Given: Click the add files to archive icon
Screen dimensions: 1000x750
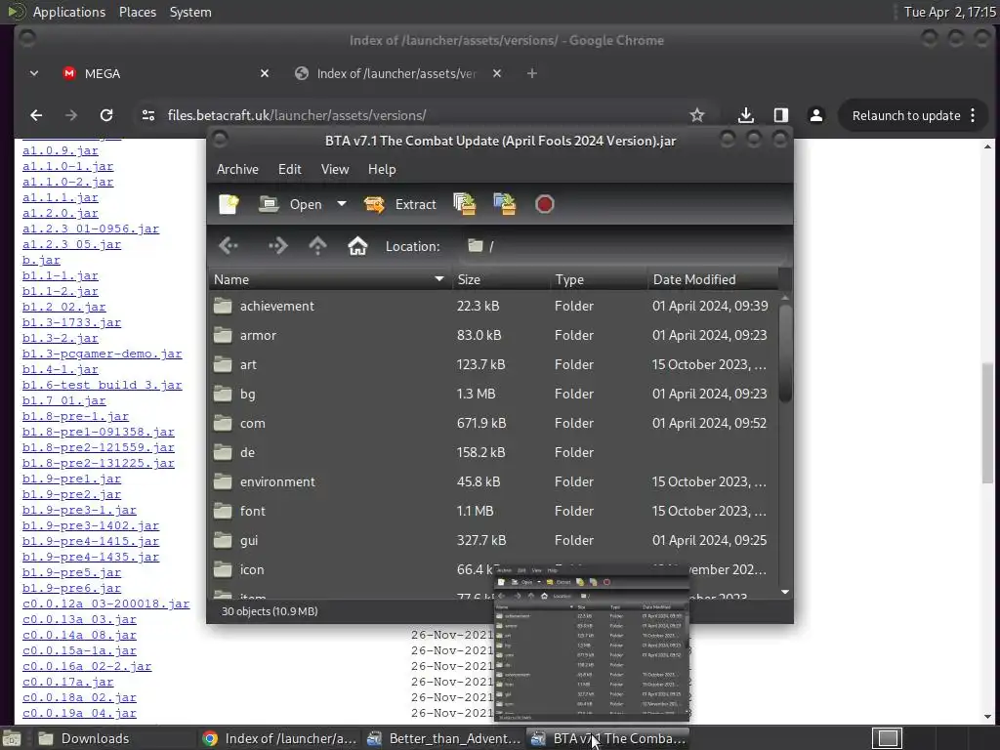Looking at the screenshot, I should 464,204.
